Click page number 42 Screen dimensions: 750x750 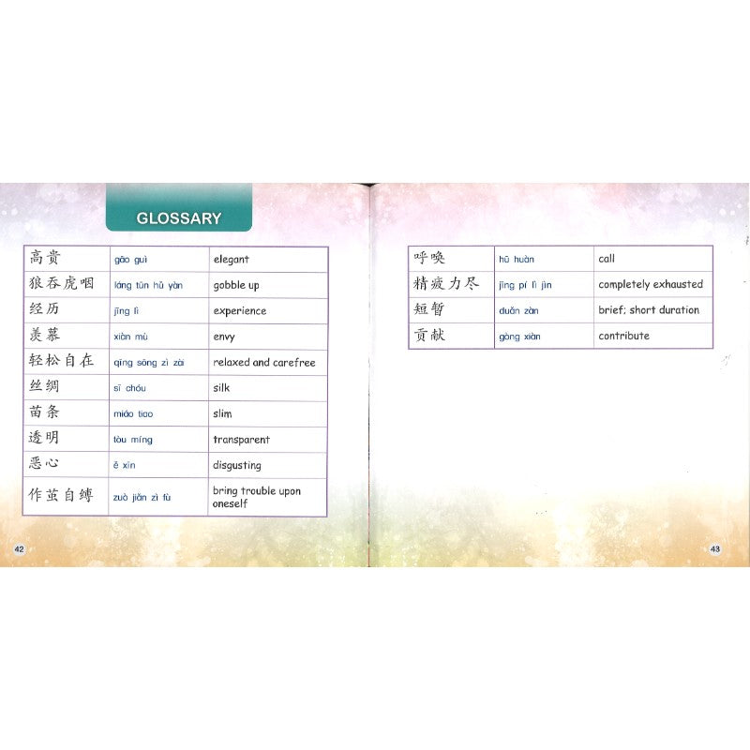click(x=19, y=549)
